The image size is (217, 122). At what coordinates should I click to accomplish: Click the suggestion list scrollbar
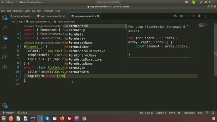[x=126, y=26]
